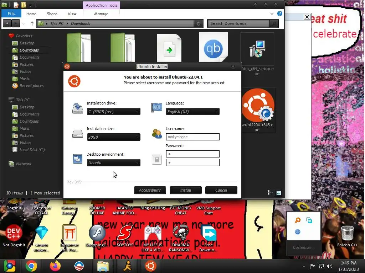Click the taskbar clock and date

[x=349, y=266]
